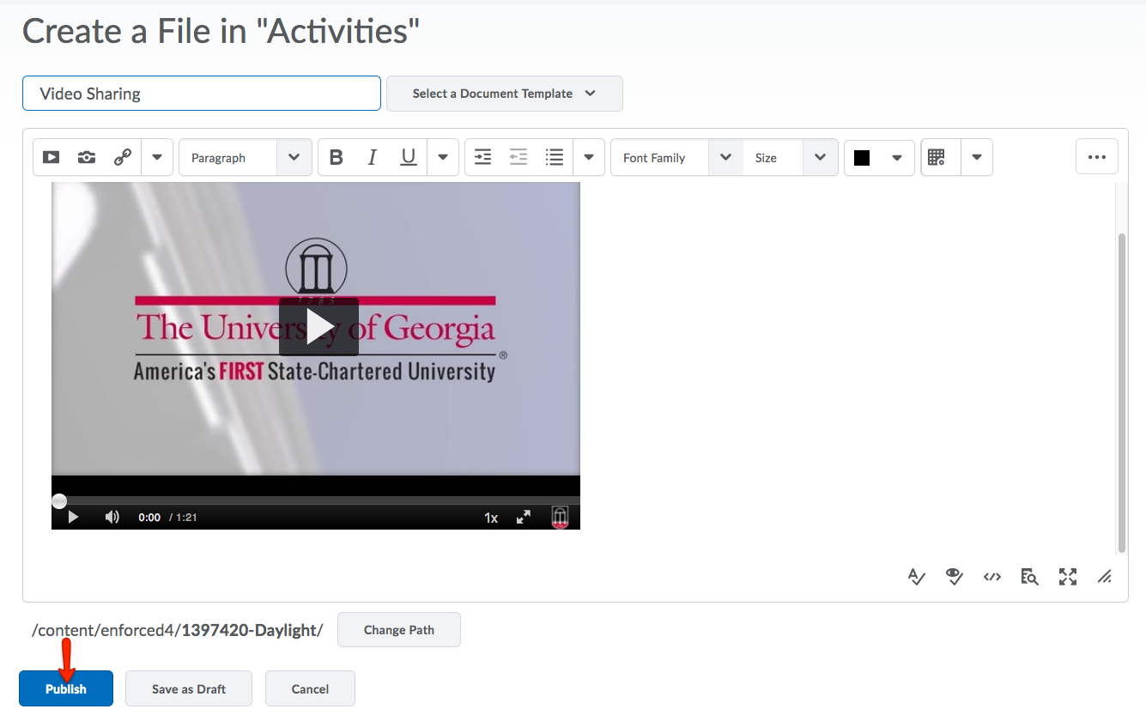Enter fullscreen with the expand arrows icon
The width and height of the screenshot is (1146, 715).
[524, 517]
